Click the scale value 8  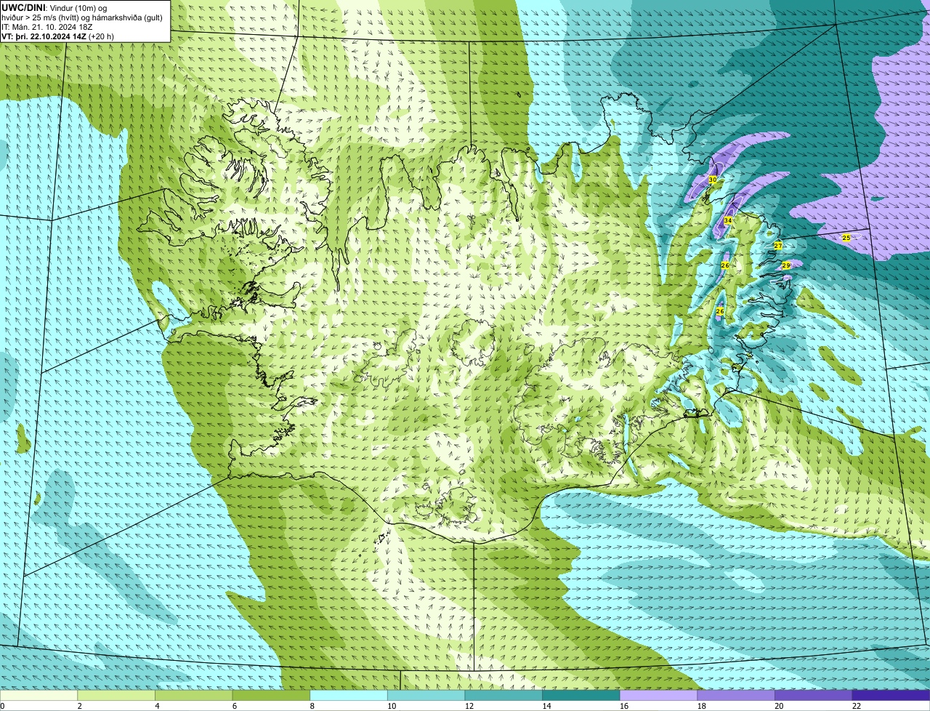312,705
